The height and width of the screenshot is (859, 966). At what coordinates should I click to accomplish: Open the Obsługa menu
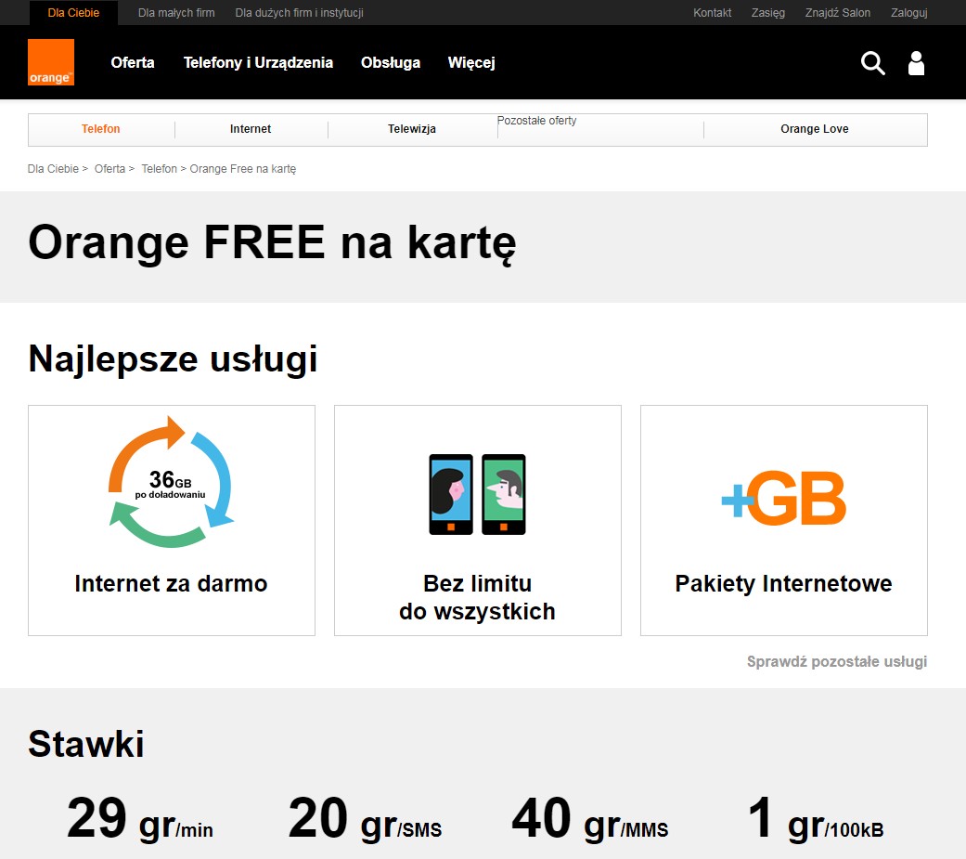pos(391,62)
